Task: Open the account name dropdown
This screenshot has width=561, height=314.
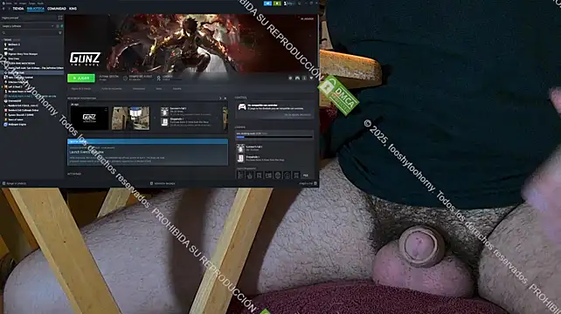Action: tap(289, 3)
